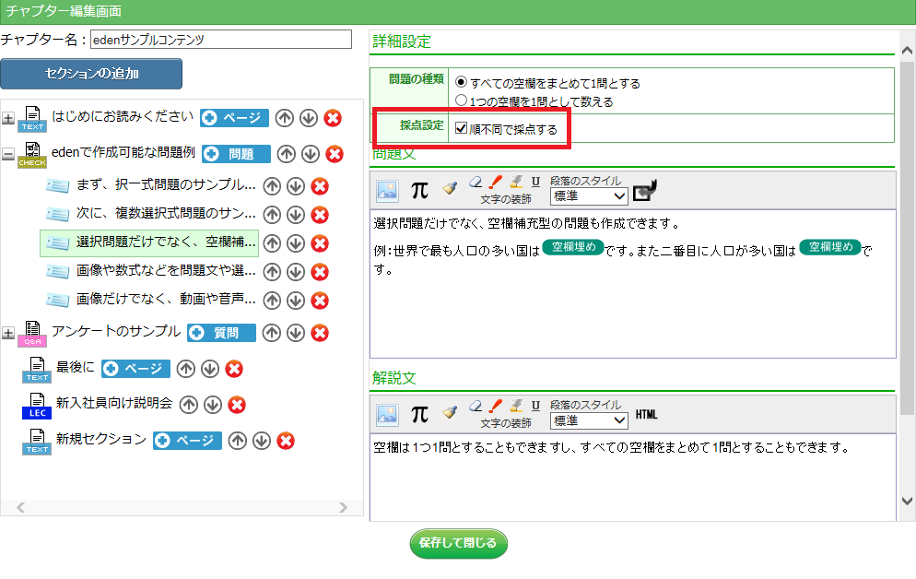916x579 pixels.
Task: Add ページ to はじめにお読みください
Action: coord(234,118)
